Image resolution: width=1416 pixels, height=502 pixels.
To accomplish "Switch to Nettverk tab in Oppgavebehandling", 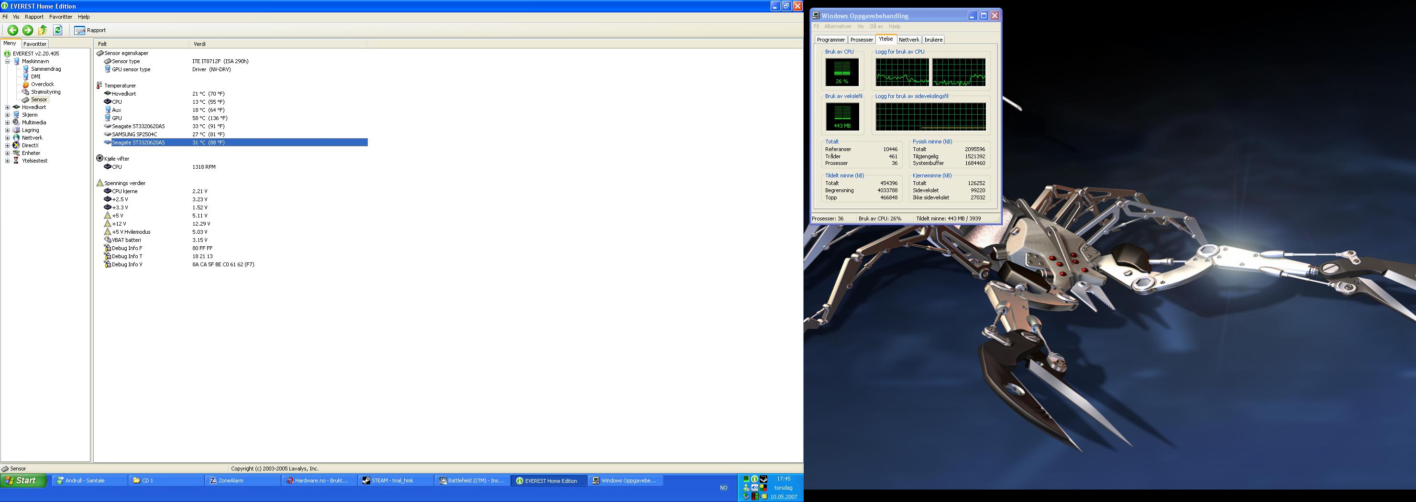I will coord(908,40).
